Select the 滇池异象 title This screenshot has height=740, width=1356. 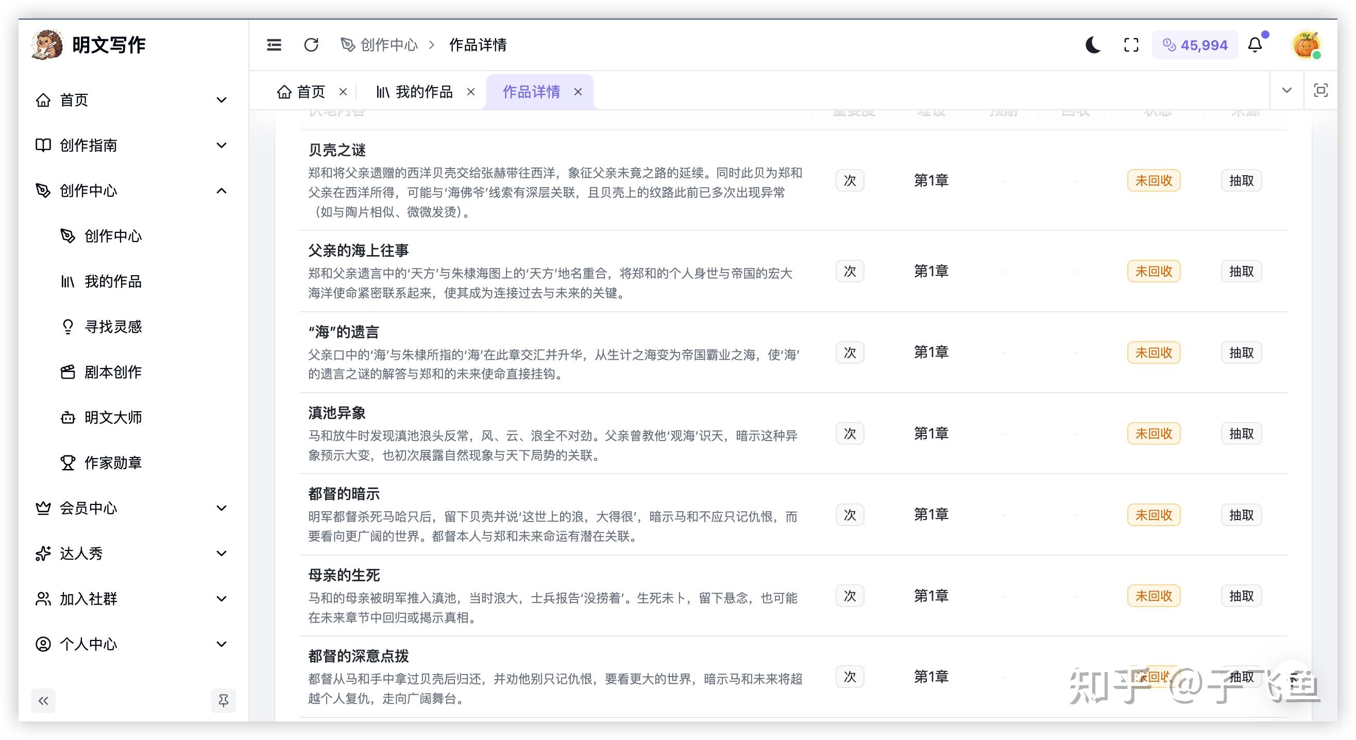[x=337, y=412]
